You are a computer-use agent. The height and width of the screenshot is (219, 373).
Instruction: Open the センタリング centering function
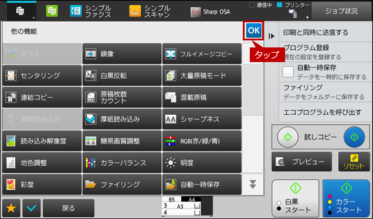pyautogui.click(x=42, y=76)
